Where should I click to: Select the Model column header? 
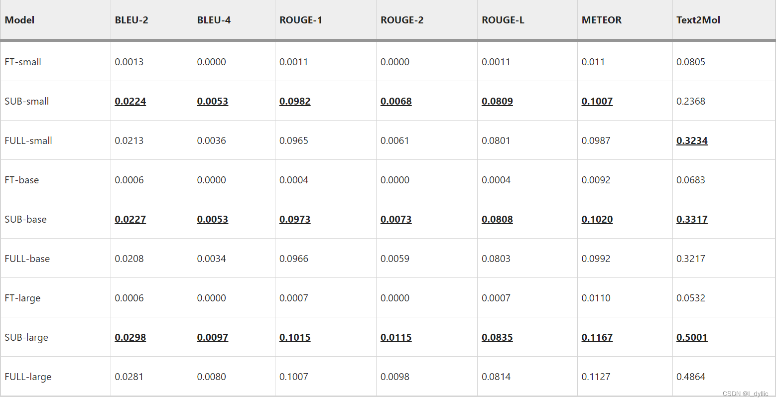pyautogui.click(x=19, y=20)
